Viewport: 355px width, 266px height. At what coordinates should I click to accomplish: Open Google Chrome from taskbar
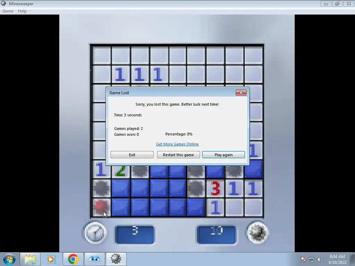(73, 259)
